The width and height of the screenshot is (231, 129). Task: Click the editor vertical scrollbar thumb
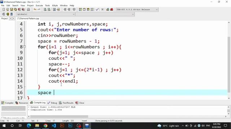pyautogui.click(x=228, y=64)
